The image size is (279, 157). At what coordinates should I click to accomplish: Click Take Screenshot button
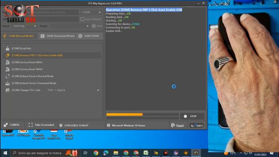41,125
